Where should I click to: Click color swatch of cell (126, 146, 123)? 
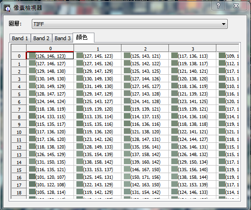click(x=32, y=55)
